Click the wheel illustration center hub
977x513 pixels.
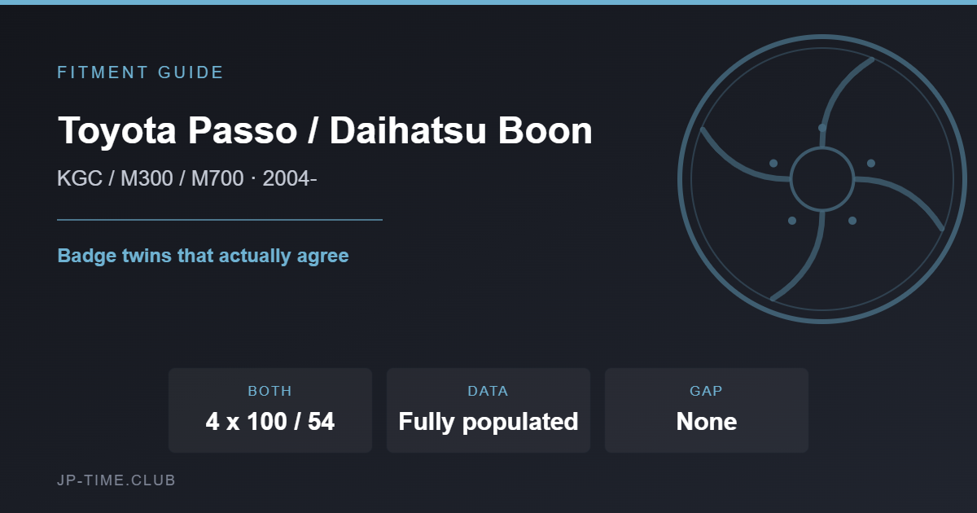click(822, 179)
